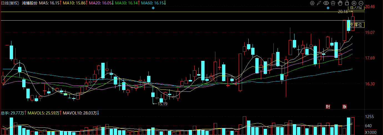The height and width of the screenshot is (135, 383).
Task: Select the MA30: 16.14 indicator label
Action: (127, 3)
